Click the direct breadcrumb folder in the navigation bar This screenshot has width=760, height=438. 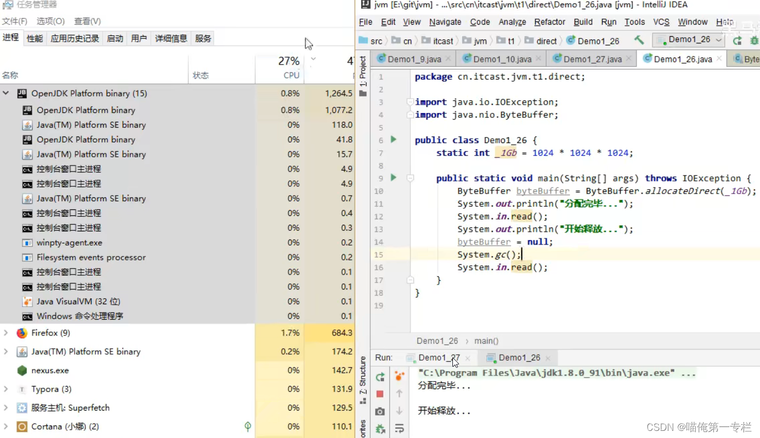pyautogui.click(x=541, y=41)
